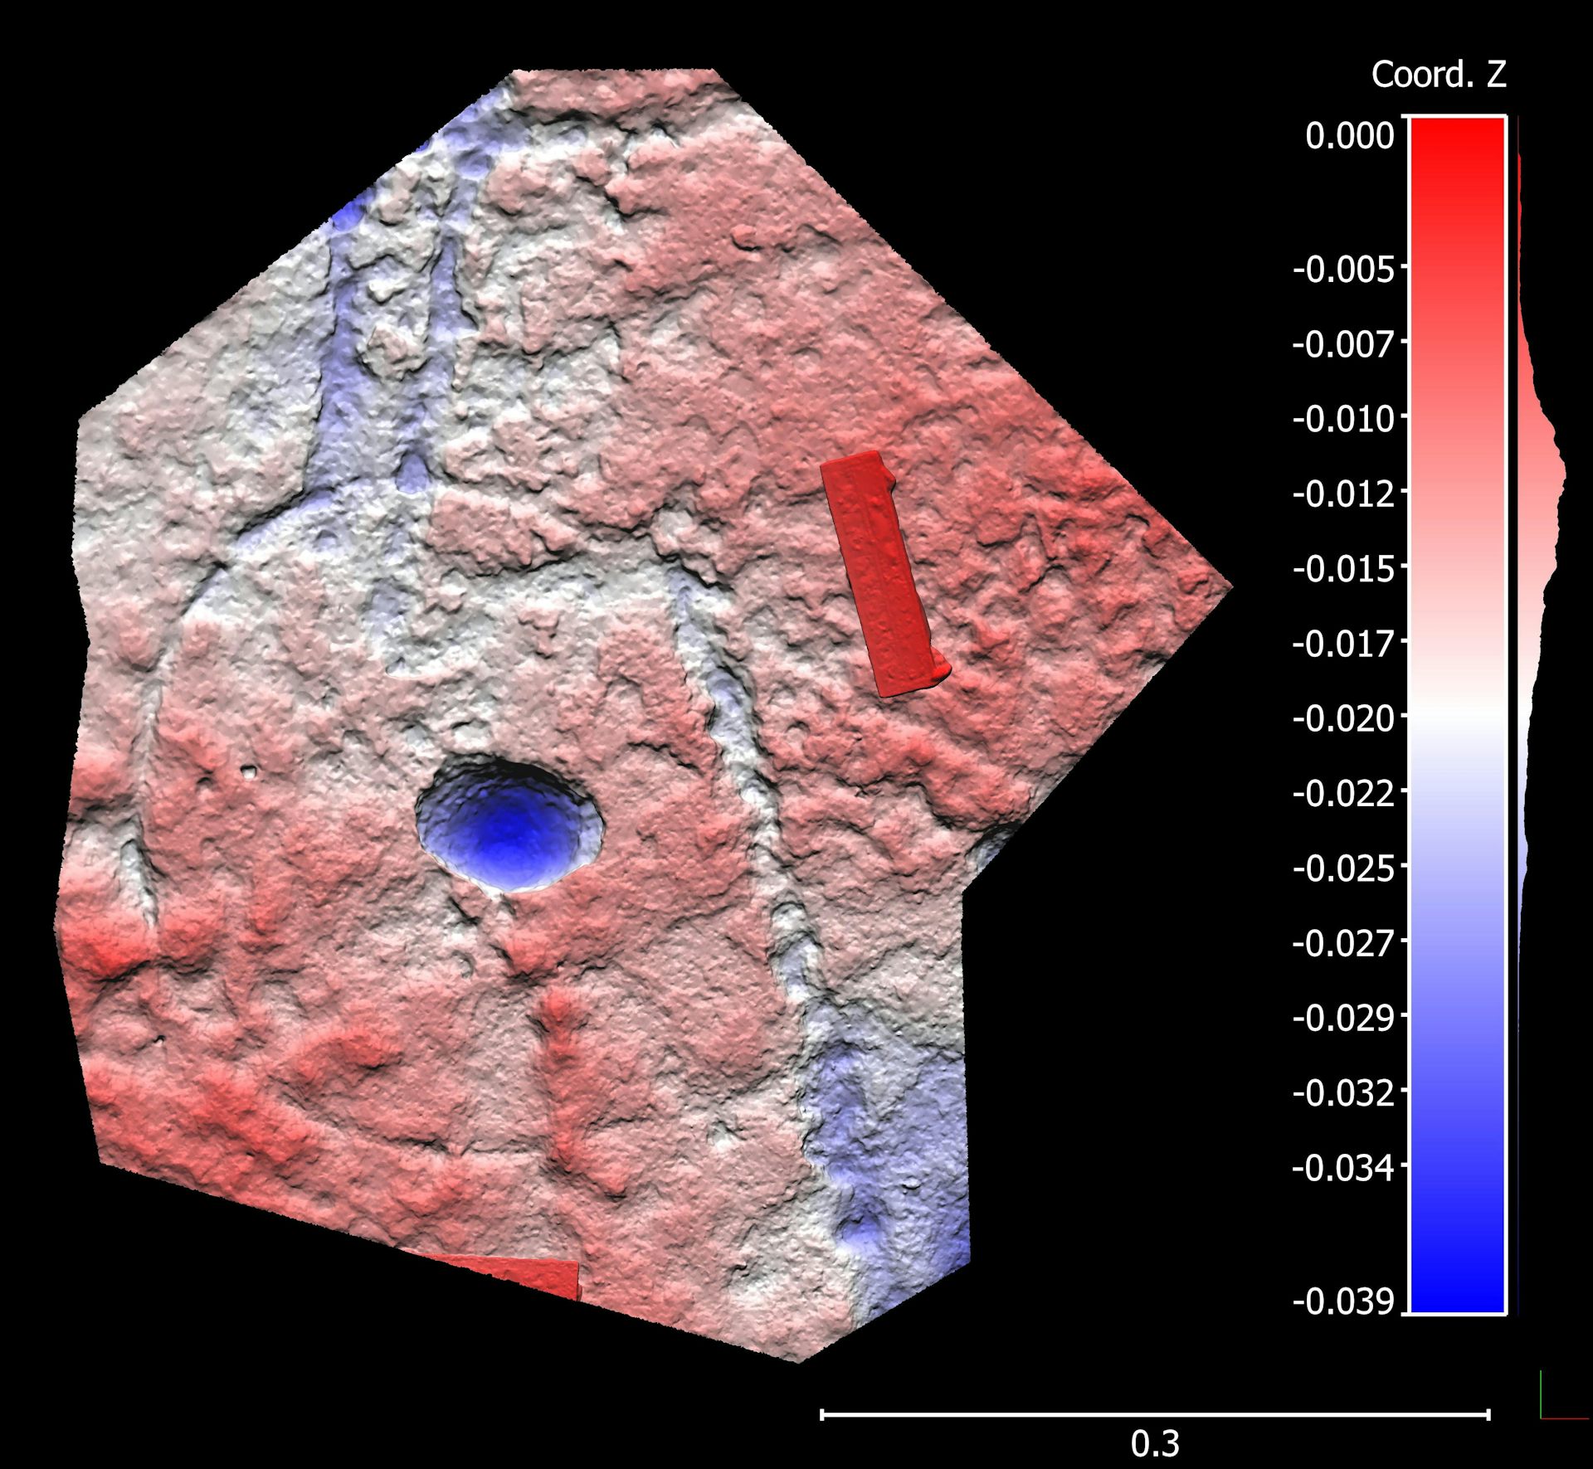Click the -0.010 color scale label
1593x1469 pixels.
click(x=1344, y=420)
